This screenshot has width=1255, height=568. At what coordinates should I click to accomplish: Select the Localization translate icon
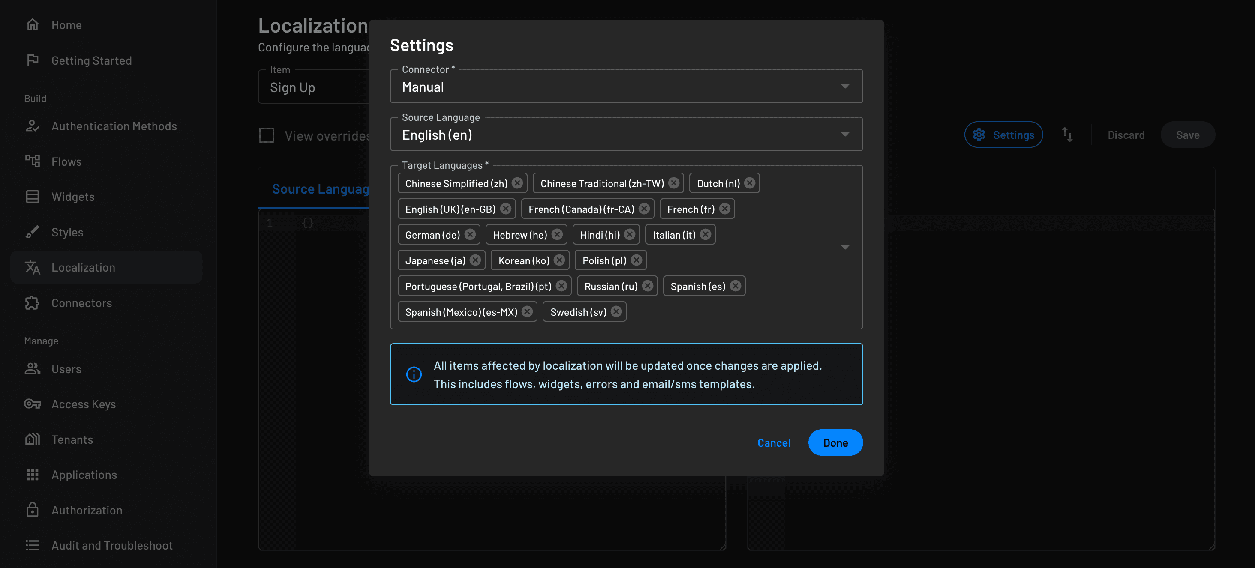tap(32, 267)
